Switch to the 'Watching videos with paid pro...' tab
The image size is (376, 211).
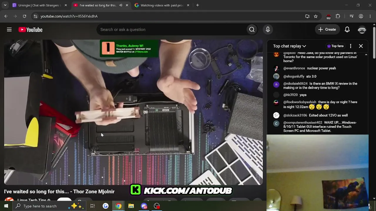[162, 5]
